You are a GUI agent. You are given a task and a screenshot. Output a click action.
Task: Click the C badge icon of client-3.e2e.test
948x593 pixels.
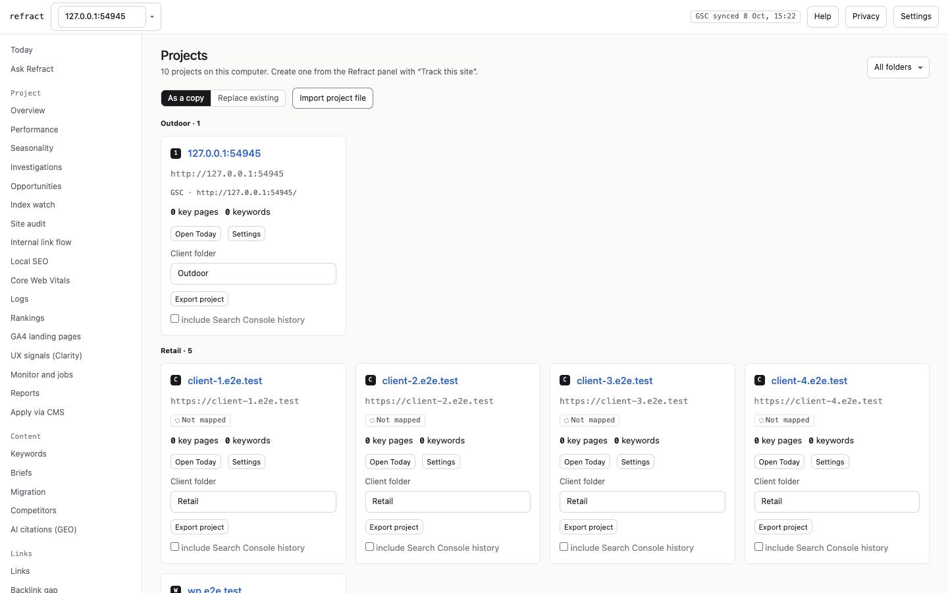565,380
